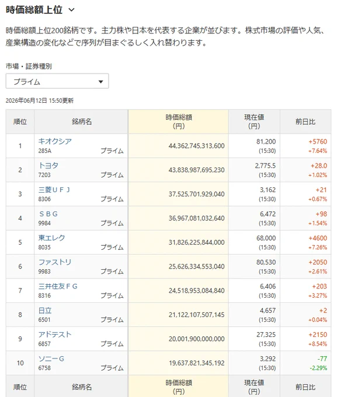337x397 pixels.
Task: Click the top 前日比 column header
Action: 305,121
